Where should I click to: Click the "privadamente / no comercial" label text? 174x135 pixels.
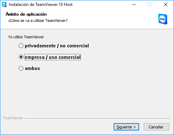(57, 46)
